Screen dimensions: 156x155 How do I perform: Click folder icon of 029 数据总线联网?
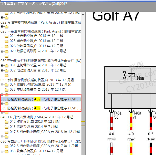pos(6,51)
